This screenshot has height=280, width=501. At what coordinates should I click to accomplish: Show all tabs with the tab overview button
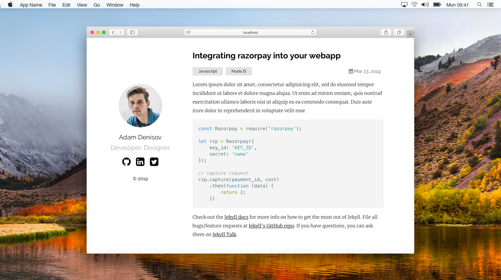click(399, 32)
